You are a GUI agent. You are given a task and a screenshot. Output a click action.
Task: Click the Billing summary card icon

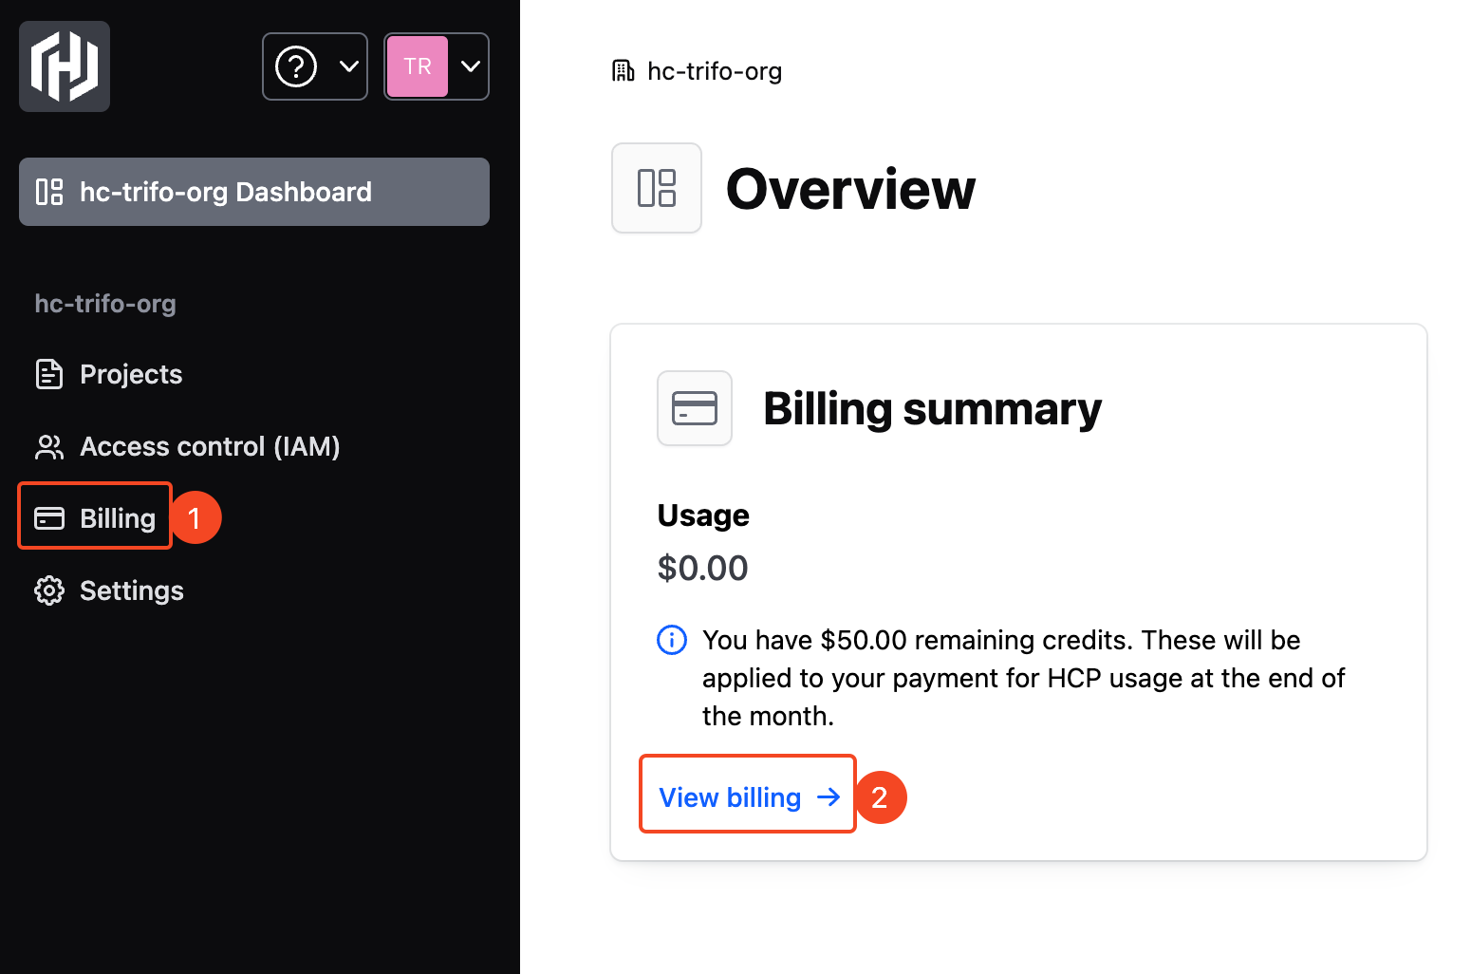click(695, 408)
